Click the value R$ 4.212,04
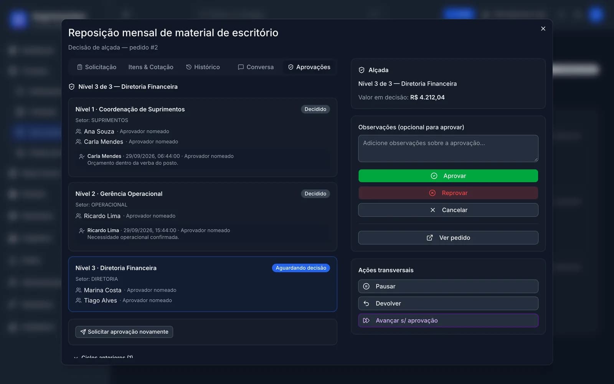Image resolution: width=614 pixels, height=384 pixels. point(427,98)
